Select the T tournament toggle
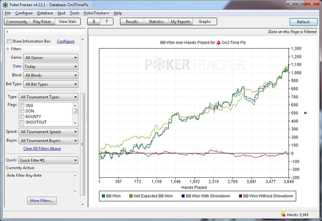This screenshot has height=221, width=322. pos(107,22)
